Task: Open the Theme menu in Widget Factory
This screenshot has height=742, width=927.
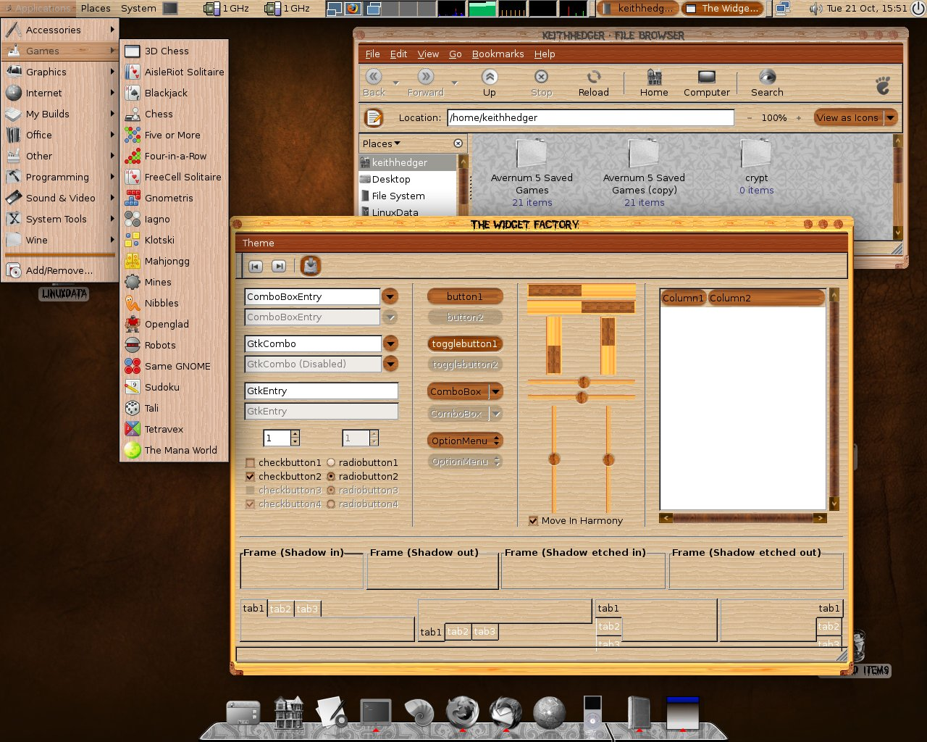Action: pos(259,243)
